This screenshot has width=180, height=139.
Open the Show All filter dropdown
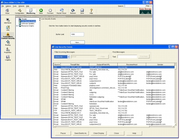tap(69, 57)
